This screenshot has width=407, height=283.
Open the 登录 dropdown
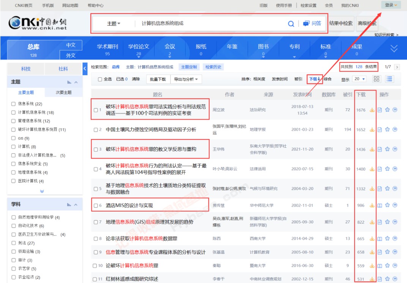coord(391,5)
